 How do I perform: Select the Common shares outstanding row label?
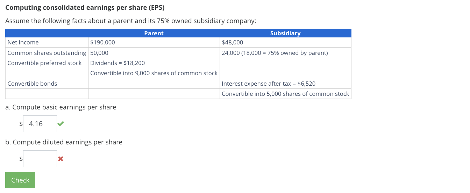pos(47,53)
